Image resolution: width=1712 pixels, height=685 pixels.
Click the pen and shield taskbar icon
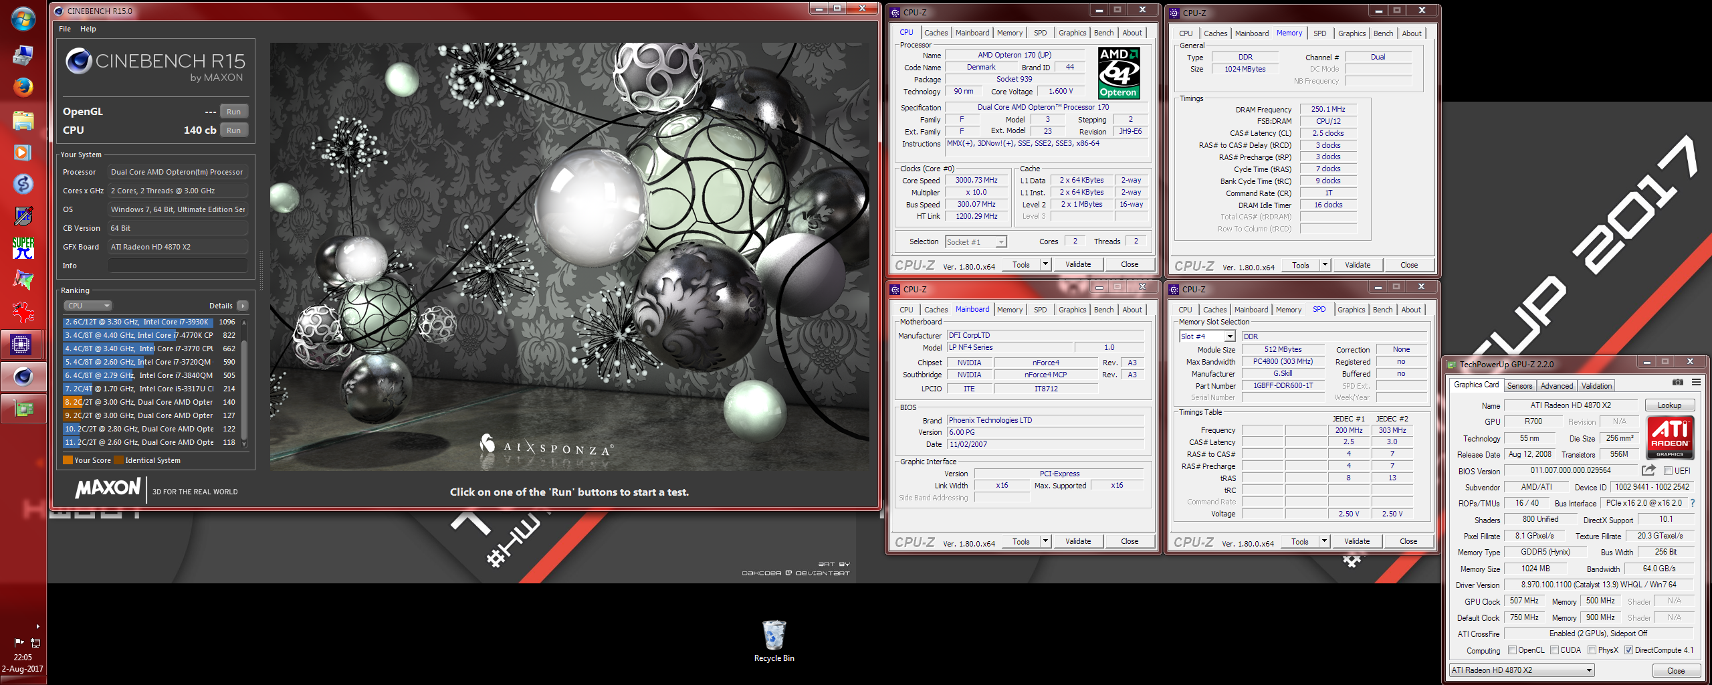23,216
